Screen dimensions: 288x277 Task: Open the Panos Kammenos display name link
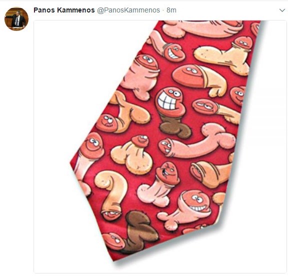64,10
